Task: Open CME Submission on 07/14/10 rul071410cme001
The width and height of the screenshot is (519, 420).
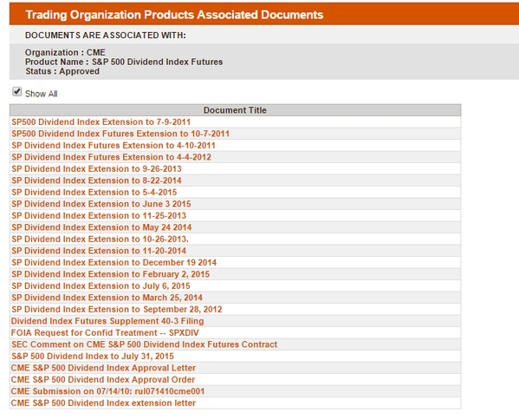Action: 107,391
